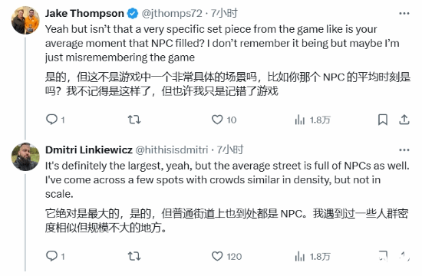This screenshot has width=422, height=276.
Task: Open more options on Dmitri's tweet
Action: tap(404, 149)
